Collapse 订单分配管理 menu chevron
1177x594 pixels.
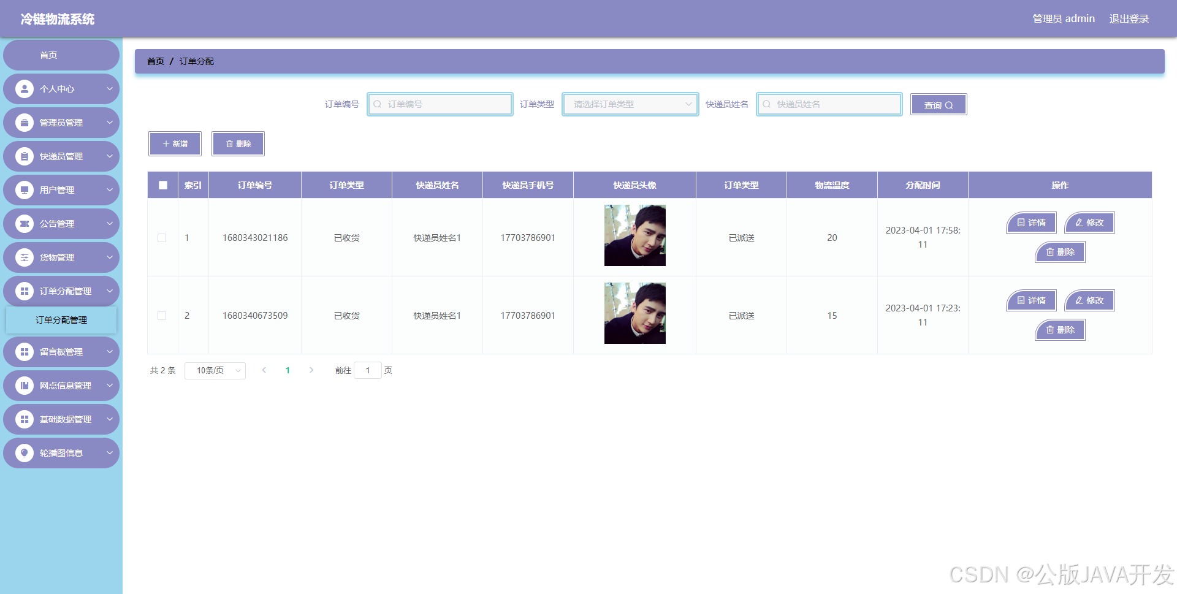[x=110, y=291]
